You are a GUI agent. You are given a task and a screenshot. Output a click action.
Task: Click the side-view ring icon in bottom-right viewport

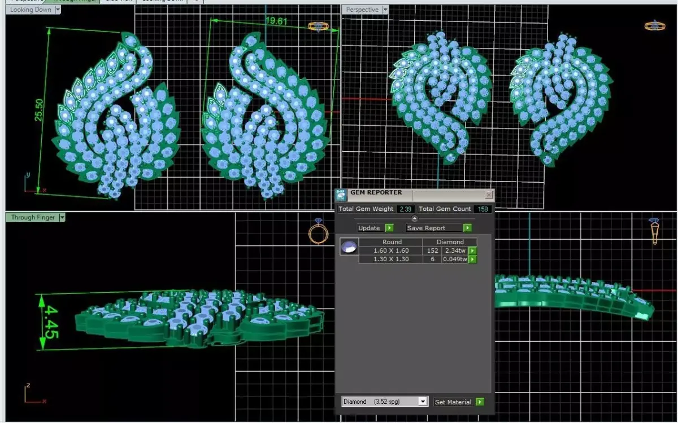pos(654,231)
